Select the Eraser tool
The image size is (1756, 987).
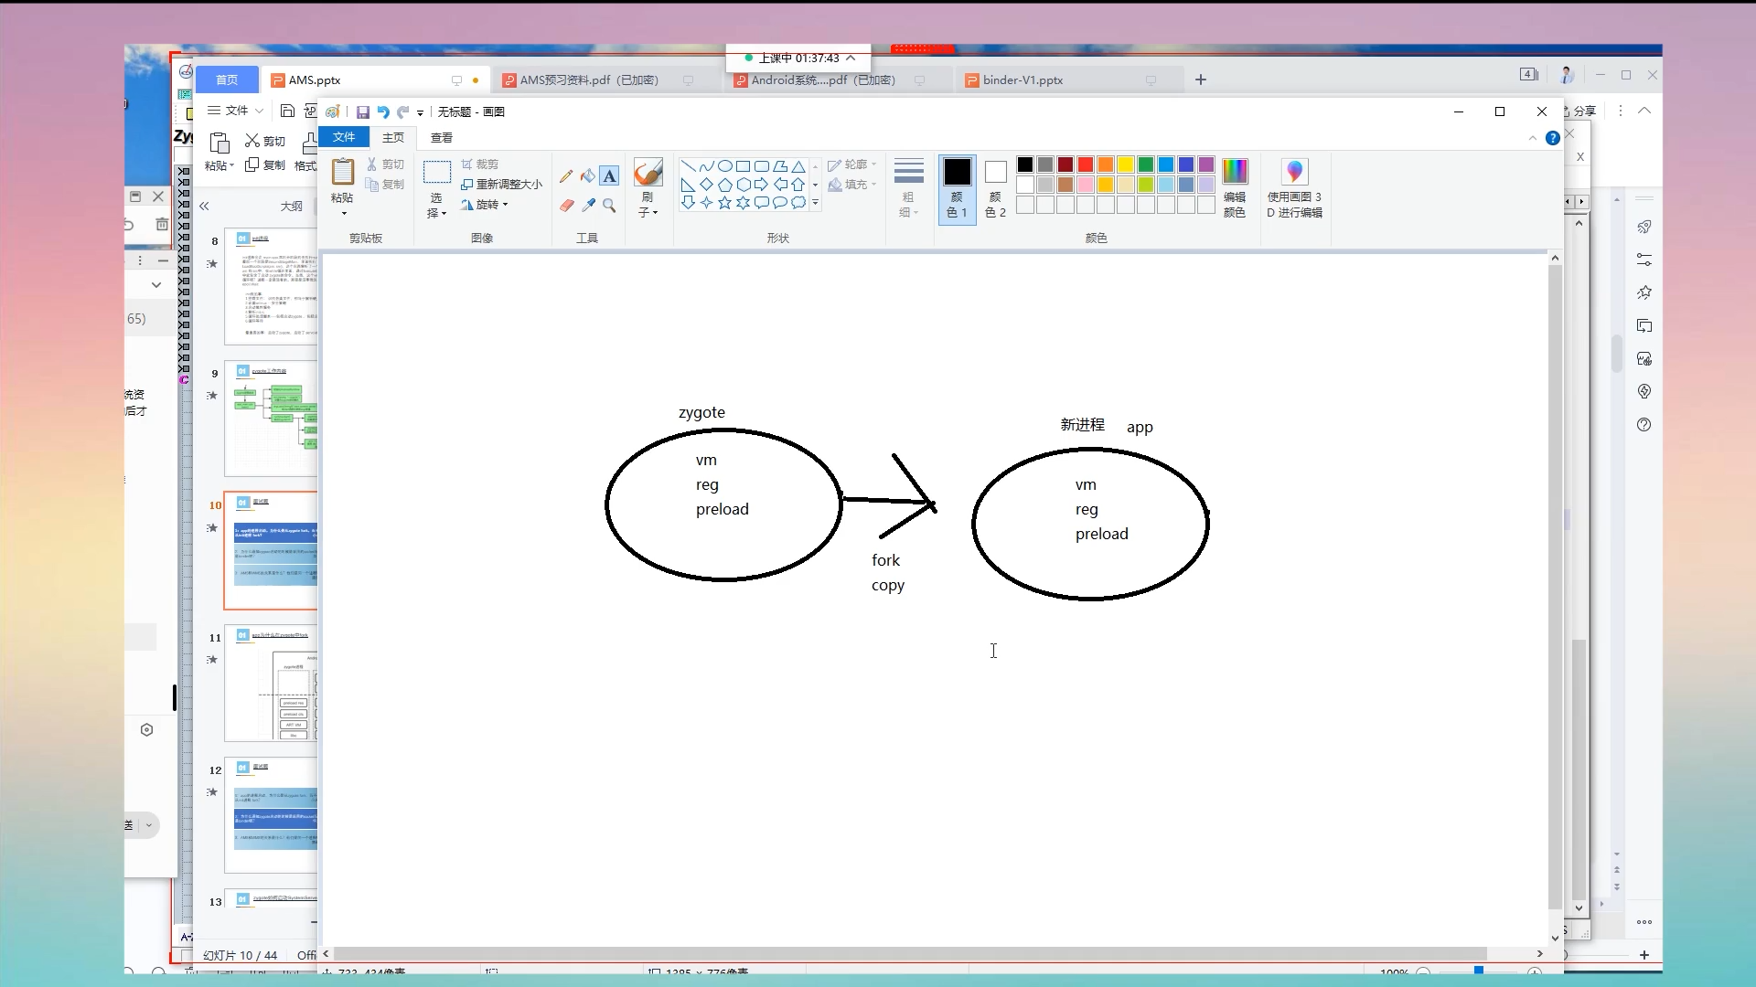[566, 206]
